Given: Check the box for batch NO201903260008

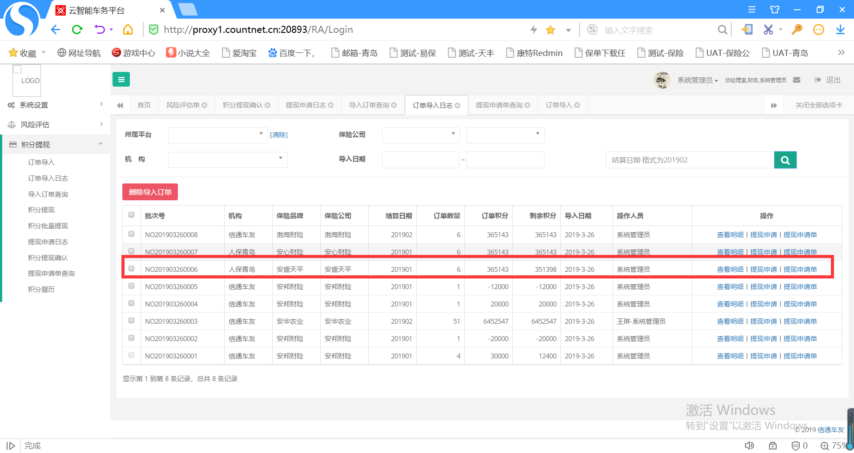Looking at the screenshot, I should click(x=131, y=234).
